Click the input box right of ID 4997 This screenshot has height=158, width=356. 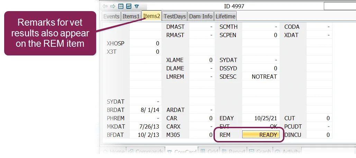(x=340, y=6)
